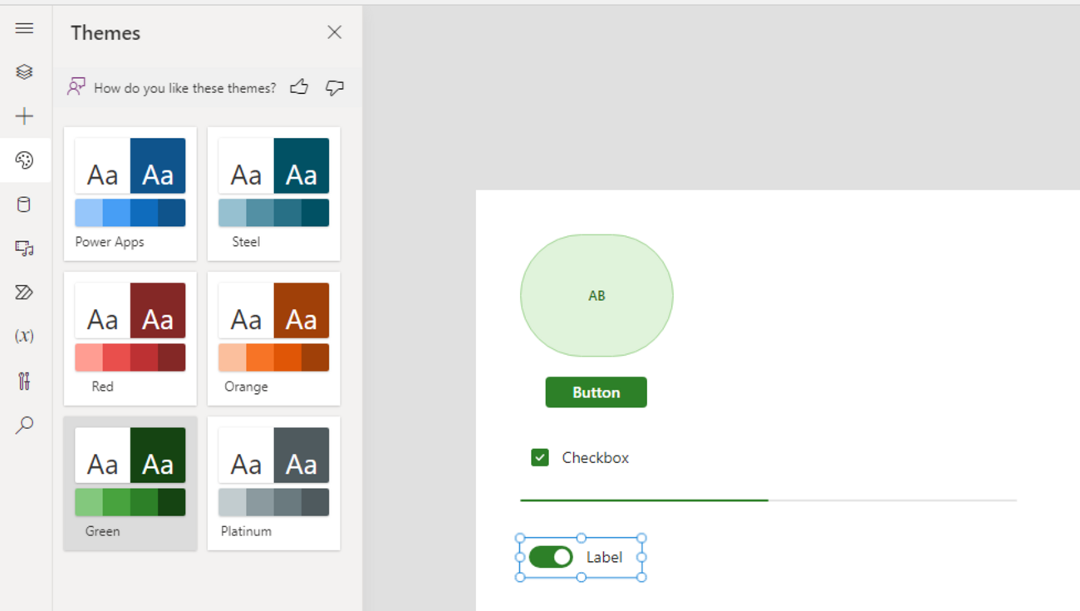Uncheck the green Checkbox control
Image resolution: width=1080 pixels, height=611 pixels.
click(540, 458)
